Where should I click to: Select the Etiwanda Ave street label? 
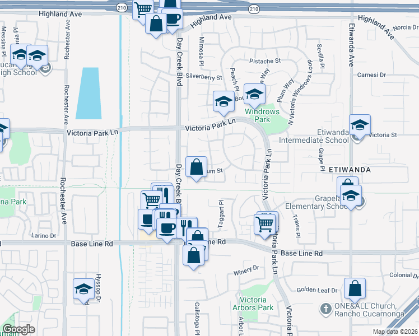(351, 45)
